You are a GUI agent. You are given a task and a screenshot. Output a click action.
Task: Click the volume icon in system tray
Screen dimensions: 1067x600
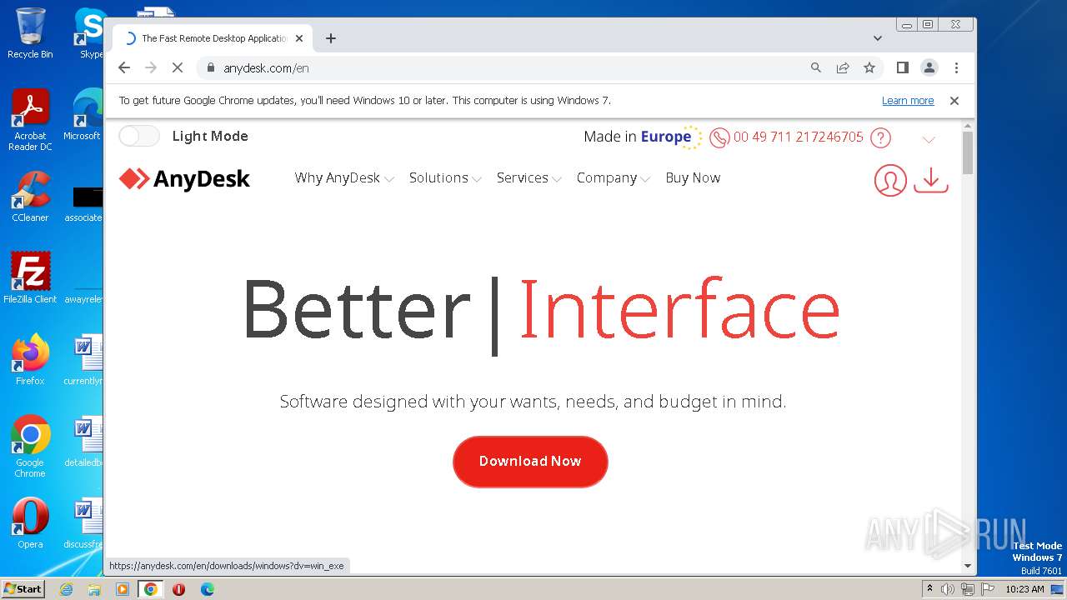pos(948,589)
